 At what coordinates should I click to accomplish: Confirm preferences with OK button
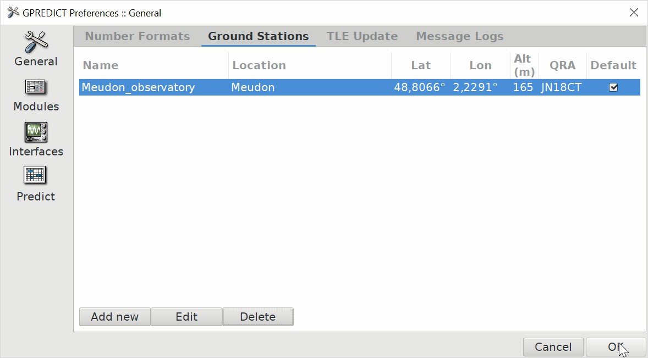[616, 347]
